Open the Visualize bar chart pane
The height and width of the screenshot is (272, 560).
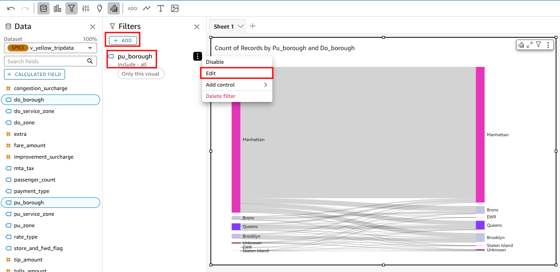[x=58, y=8]
